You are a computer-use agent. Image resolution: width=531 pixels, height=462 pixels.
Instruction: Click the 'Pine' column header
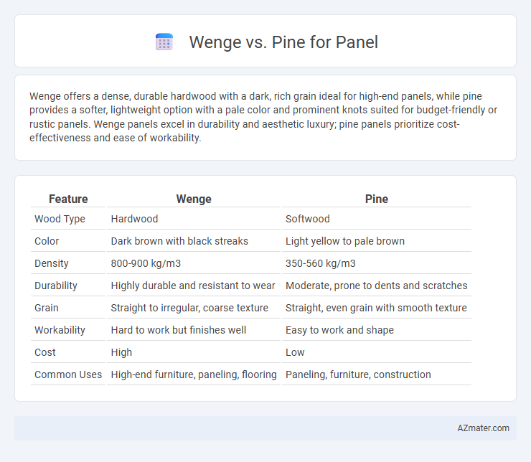click(377, 199)
